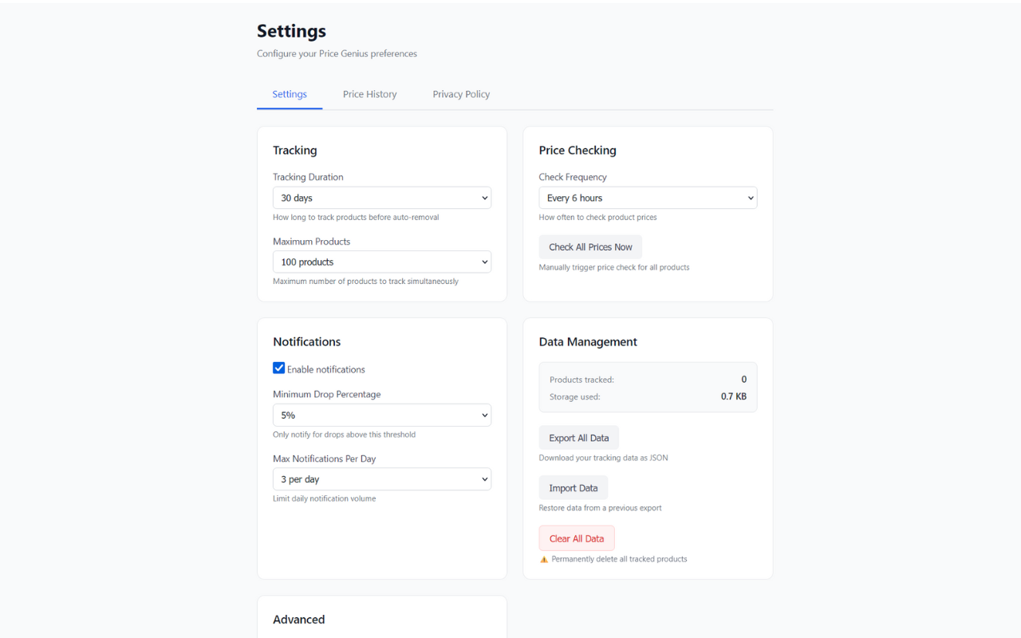Select the Settings tab
This screenshot has height=638, width=1021.
(x=290, y=94)
